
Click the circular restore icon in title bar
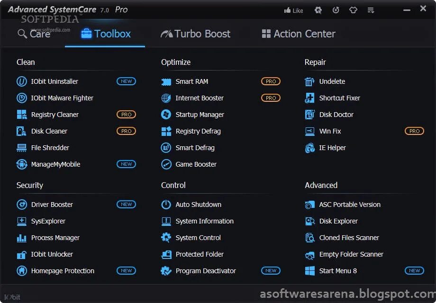click(336, 10)
